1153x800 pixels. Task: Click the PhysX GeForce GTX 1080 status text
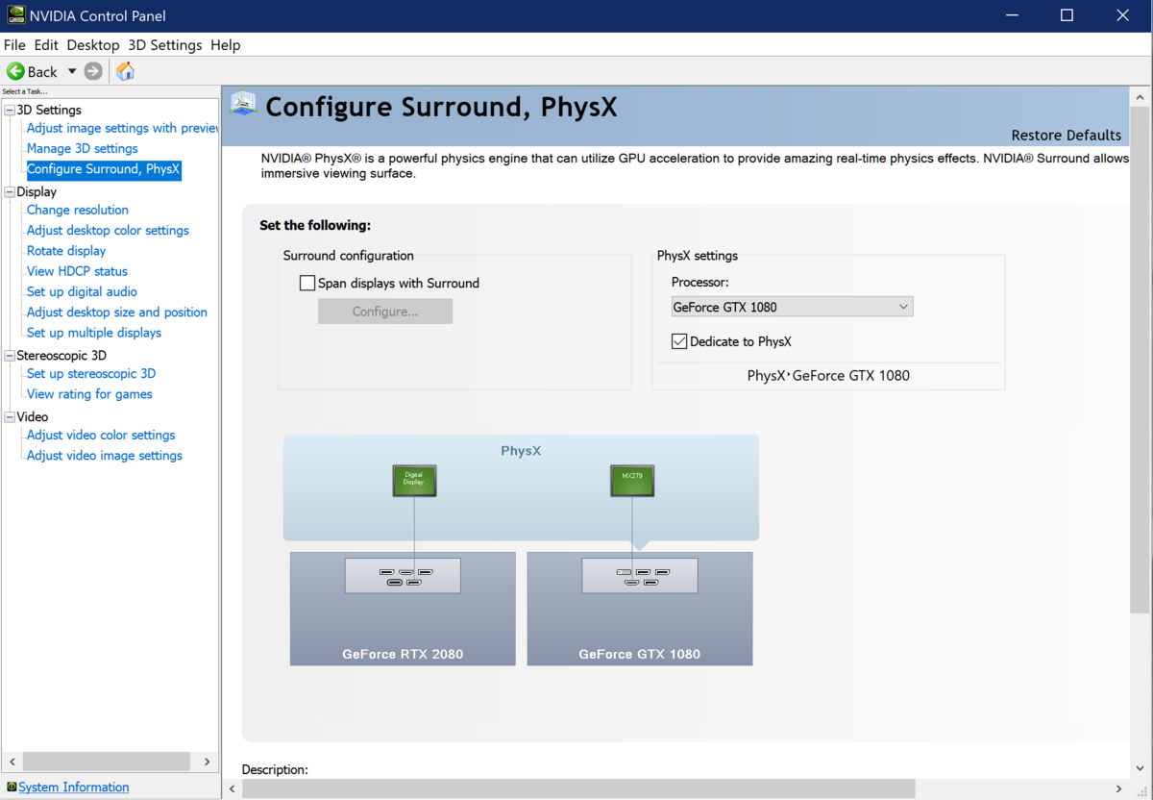[x=828, y=376]
